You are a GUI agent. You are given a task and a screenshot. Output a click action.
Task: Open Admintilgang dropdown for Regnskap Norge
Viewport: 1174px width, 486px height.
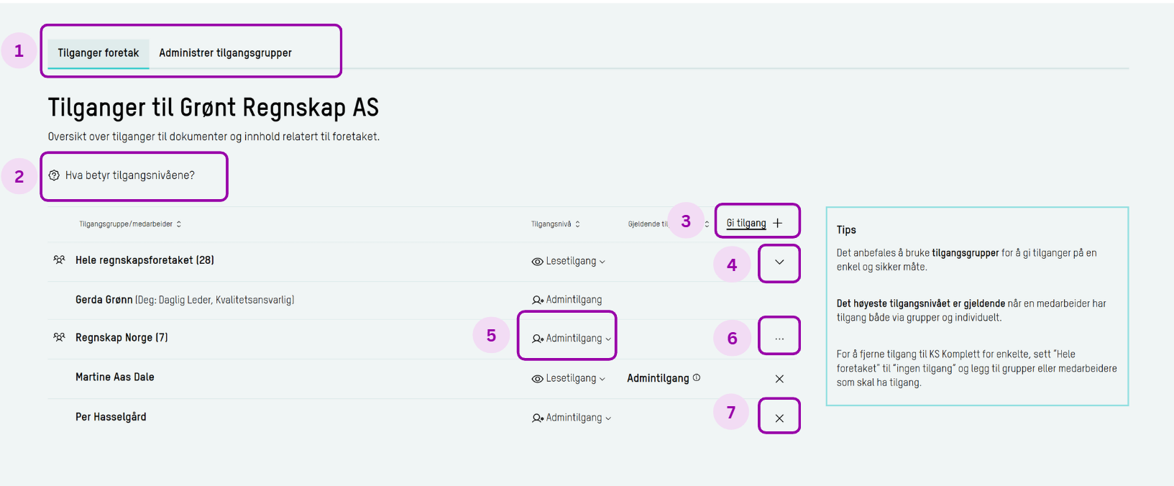(572, 339)
